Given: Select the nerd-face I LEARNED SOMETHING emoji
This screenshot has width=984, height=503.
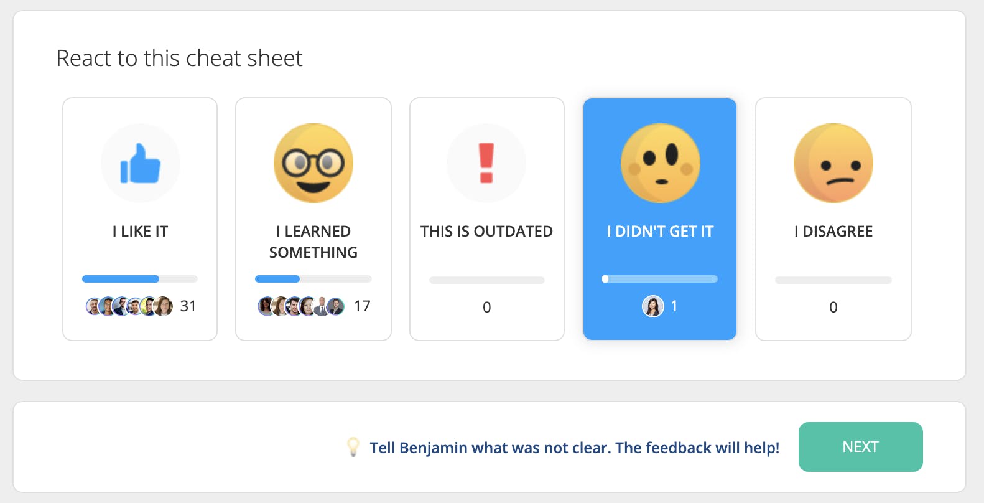Looking at the screenshot, I should coord(313,163).
